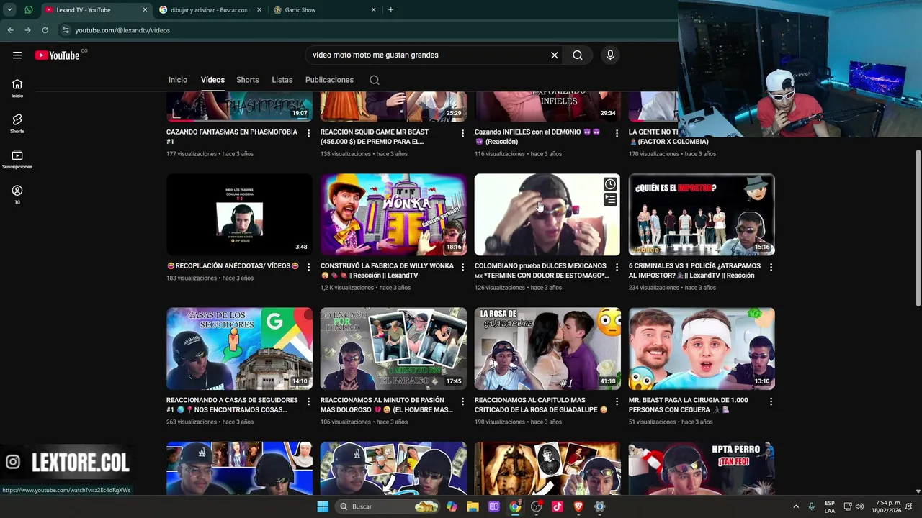This screenshot has height=518, width=922.
Task: Select the Vídeos channel tab
Action: [212, 80]
